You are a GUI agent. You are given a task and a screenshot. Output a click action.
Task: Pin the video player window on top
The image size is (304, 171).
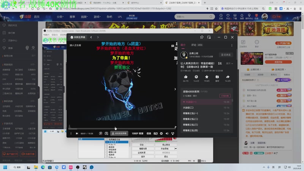[x=202, y=37]
